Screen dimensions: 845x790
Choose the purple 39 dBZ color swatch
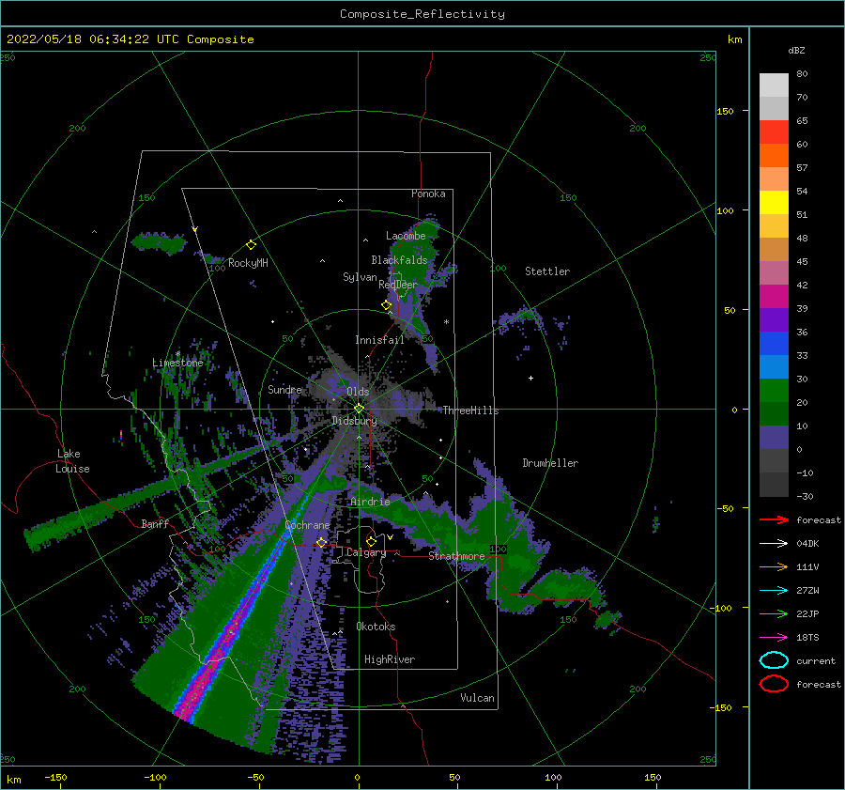(774, 319)
